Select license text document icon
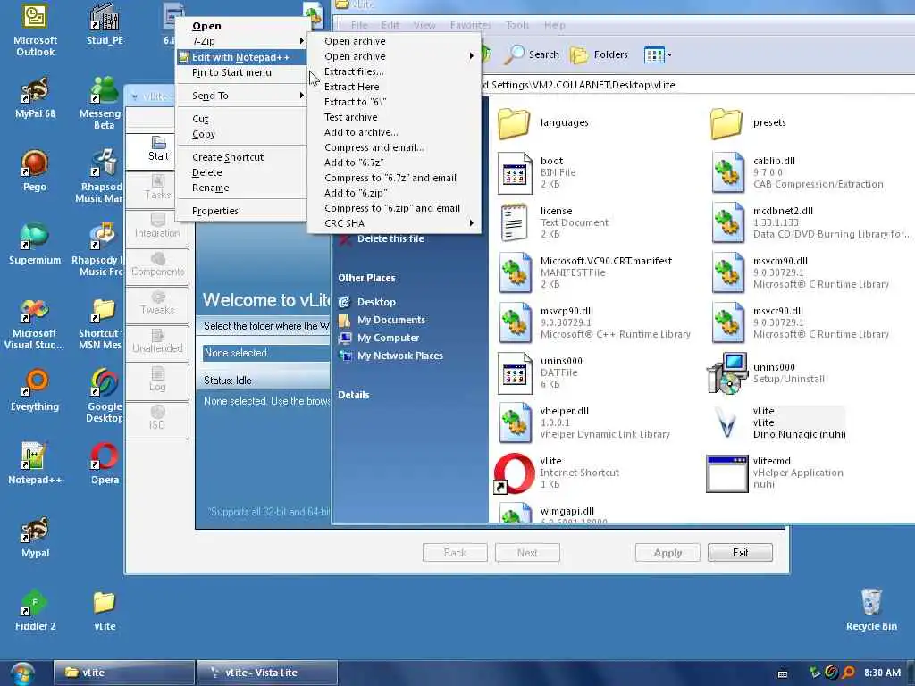The image size is (915, 686). tap(516, 222)
